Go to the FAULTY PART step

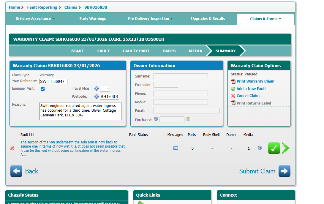[x=136, y=51]
